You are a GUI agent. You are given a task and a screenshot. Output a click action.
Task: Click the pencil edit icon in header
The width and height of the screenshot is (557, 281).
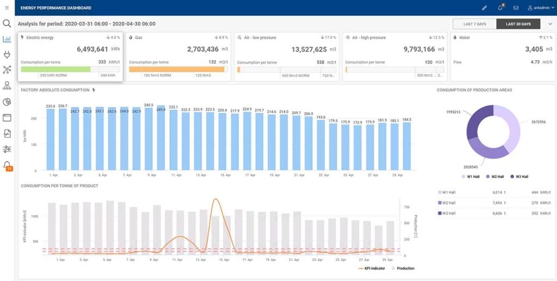coord(484,8)
